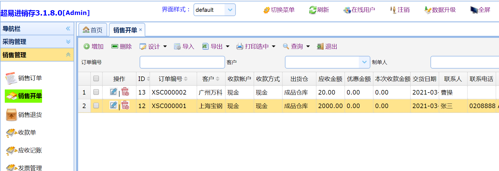Click the 切换菜单 button
The height and width of the screenshot is (171, 499).
pos(279,10)
